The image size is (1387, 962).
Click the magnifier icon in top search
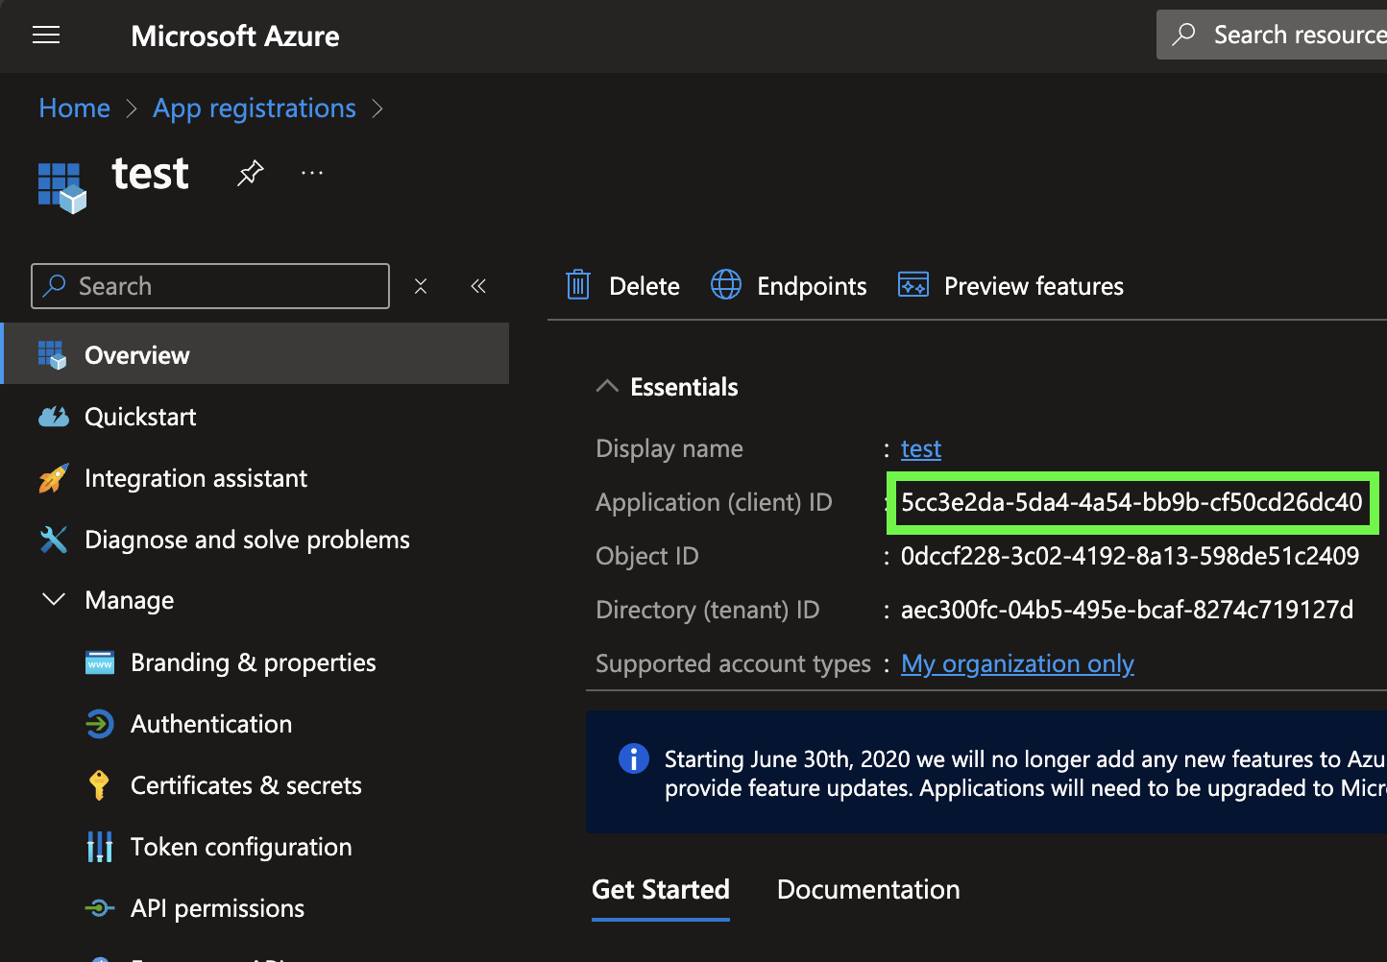tap(1184, 35)
